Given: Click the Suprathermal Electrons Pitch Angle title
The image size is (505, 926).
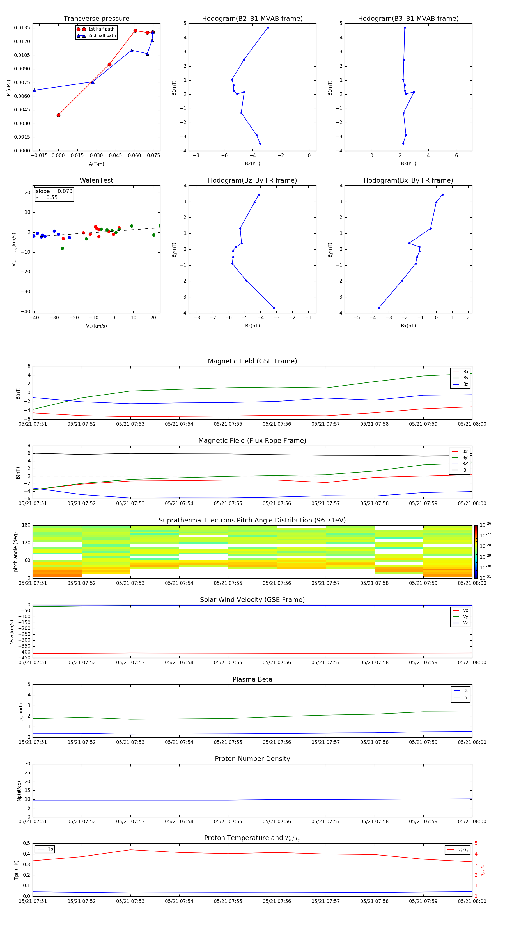Looking at the screenshot, I should click(x=252, y=521).
